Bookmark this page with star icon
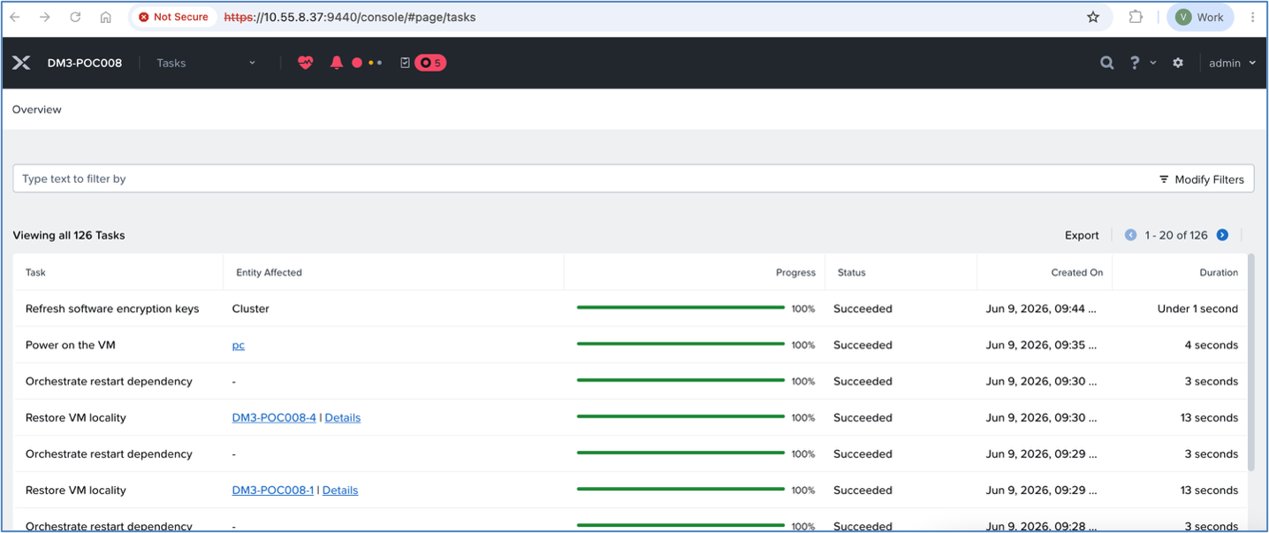 coord(1093,17)
